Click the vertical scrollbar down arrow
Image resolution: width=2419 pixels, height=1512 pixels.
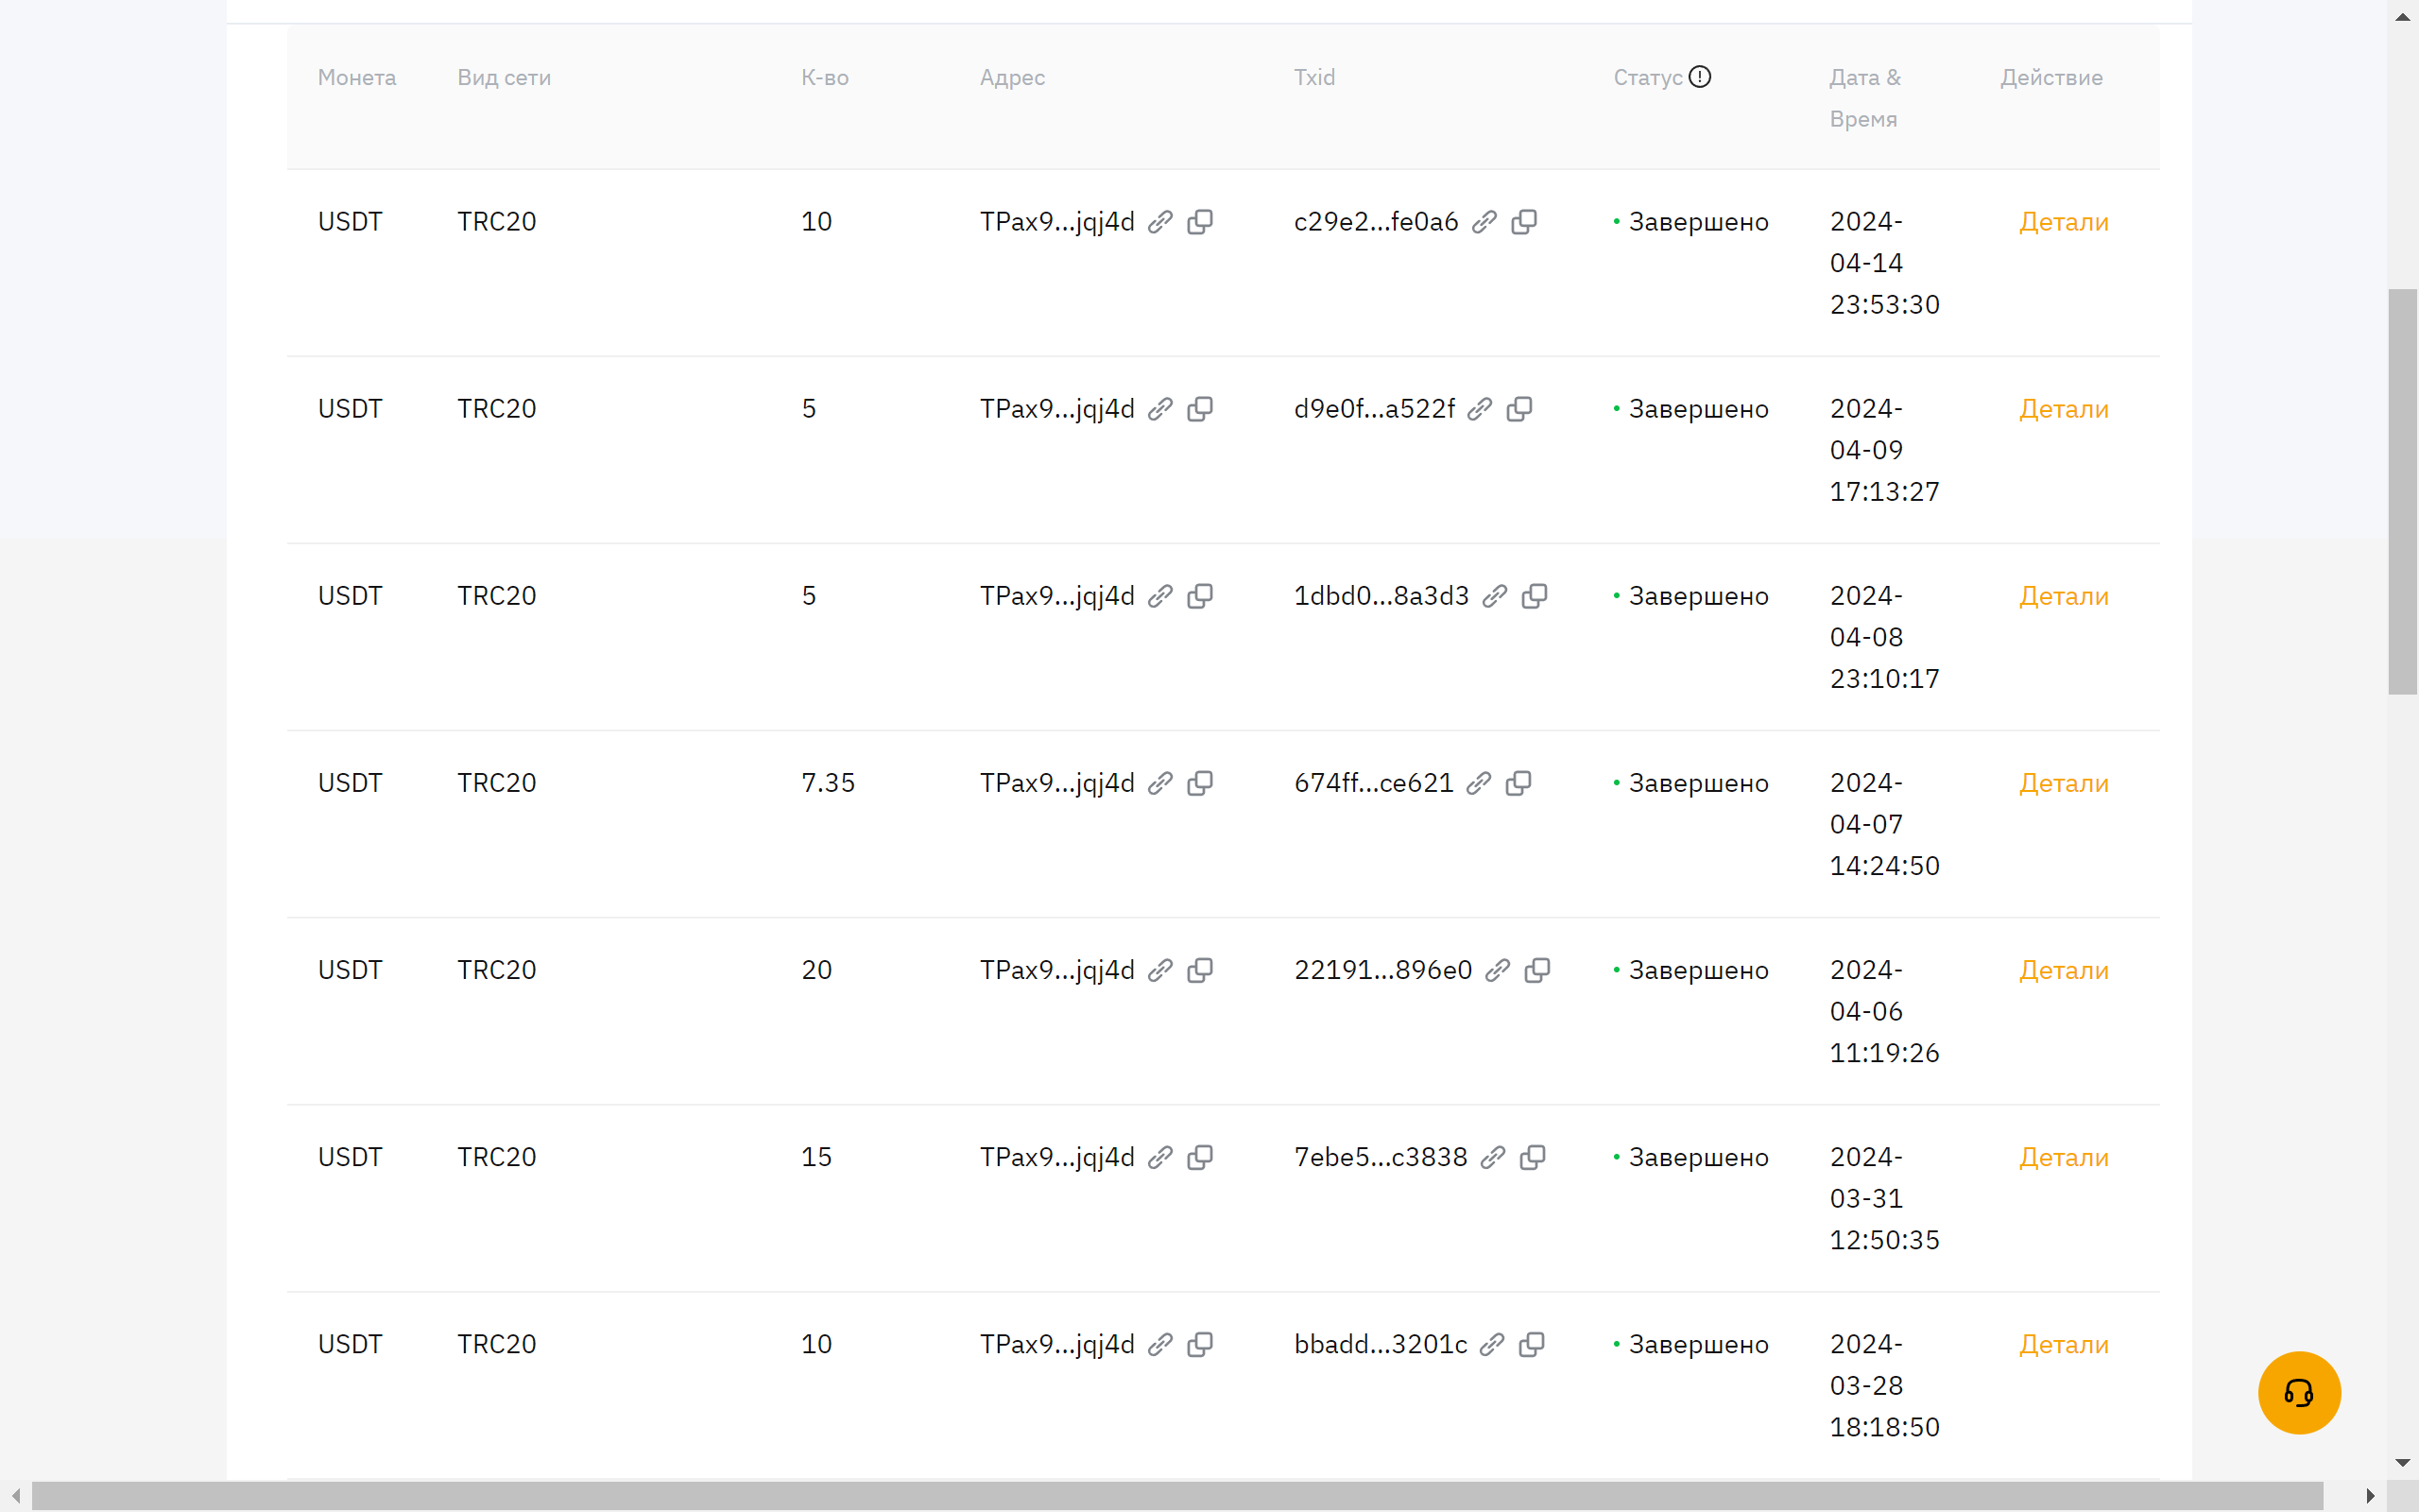2403,1463
